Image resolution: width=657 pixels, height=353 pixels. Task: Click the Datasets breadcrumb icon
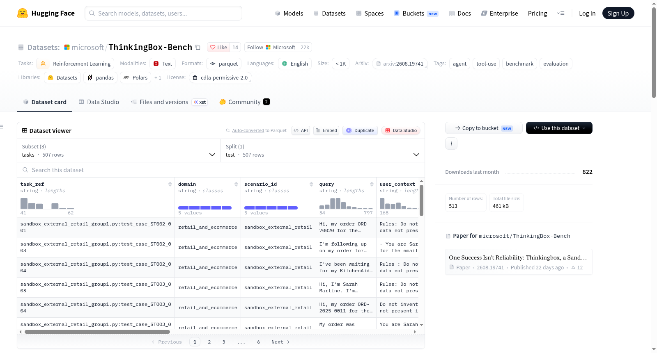pos(21,47)
